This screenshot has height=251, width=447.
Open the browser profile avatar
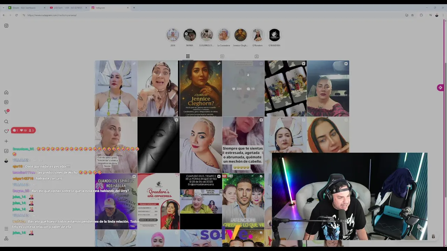(x=437, y=15)
